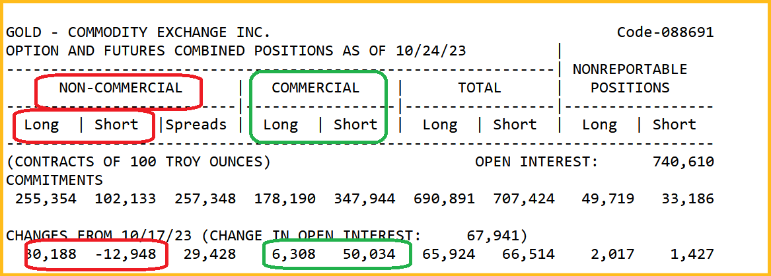Click Short label under Non-Commercial
This screenshot has width=771, height=276.
pyautogui.click(x=116, y=125)
